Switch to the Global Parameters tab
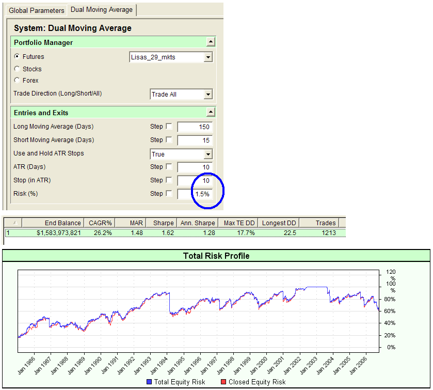The image size is (433, 390). [x=36, y=10]
